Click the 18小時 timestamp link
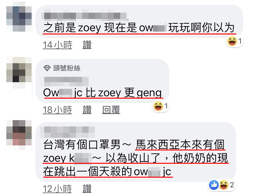The width and height of the screenshot is (253, 196). coord(58,110)
